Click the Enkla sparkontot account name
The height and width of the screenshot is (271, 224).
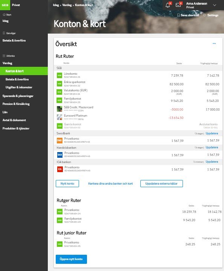click(75, 82)
